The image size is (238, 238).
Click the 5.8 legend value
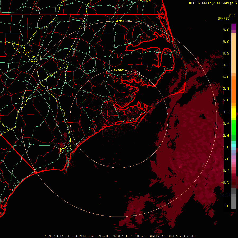pos(226,89)
